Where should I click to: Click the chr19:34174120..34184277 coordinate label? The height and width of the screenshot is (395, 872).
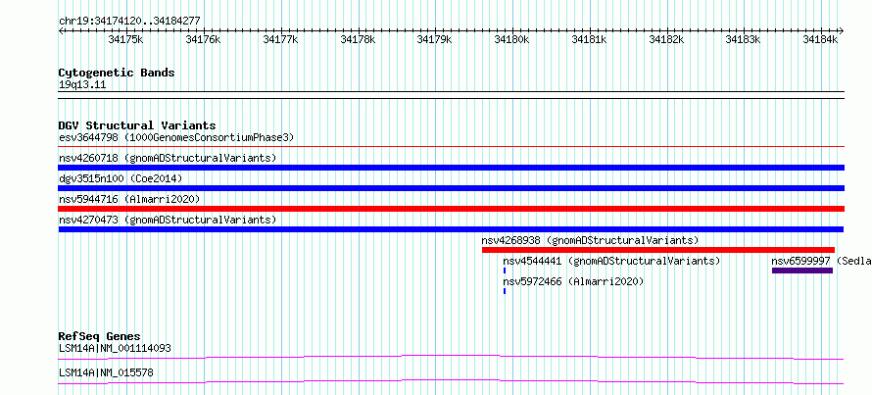click(129, 22)
